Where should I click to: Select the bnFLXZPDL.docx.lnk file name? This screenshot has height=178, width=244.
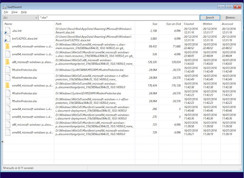pos(25,38)
